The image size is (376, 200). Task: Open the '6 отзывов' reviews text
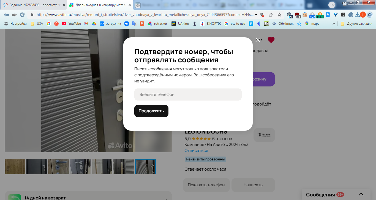point(222,139)
